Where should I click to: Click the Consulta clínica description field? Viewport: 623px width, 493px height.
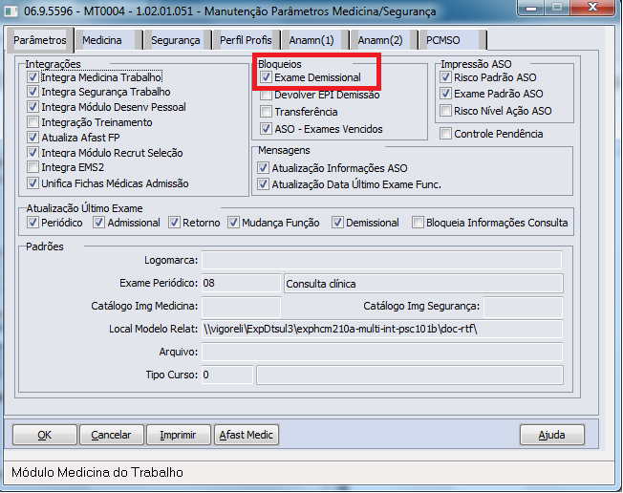point(423,283)
